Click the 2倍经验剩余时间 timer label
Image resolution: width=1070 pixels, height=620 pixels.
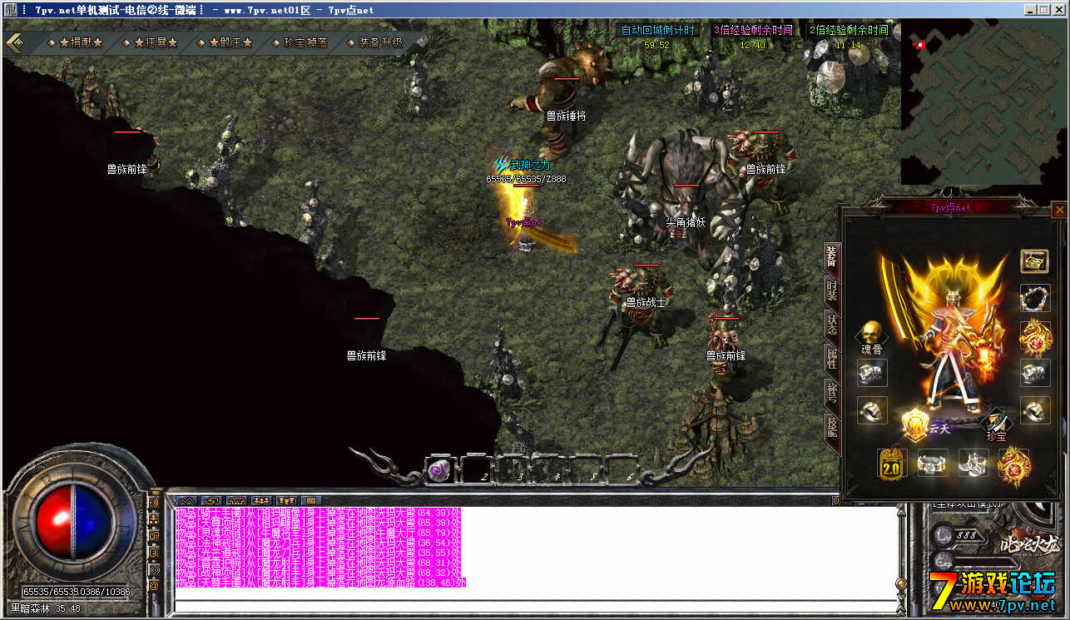pos(849,30)
